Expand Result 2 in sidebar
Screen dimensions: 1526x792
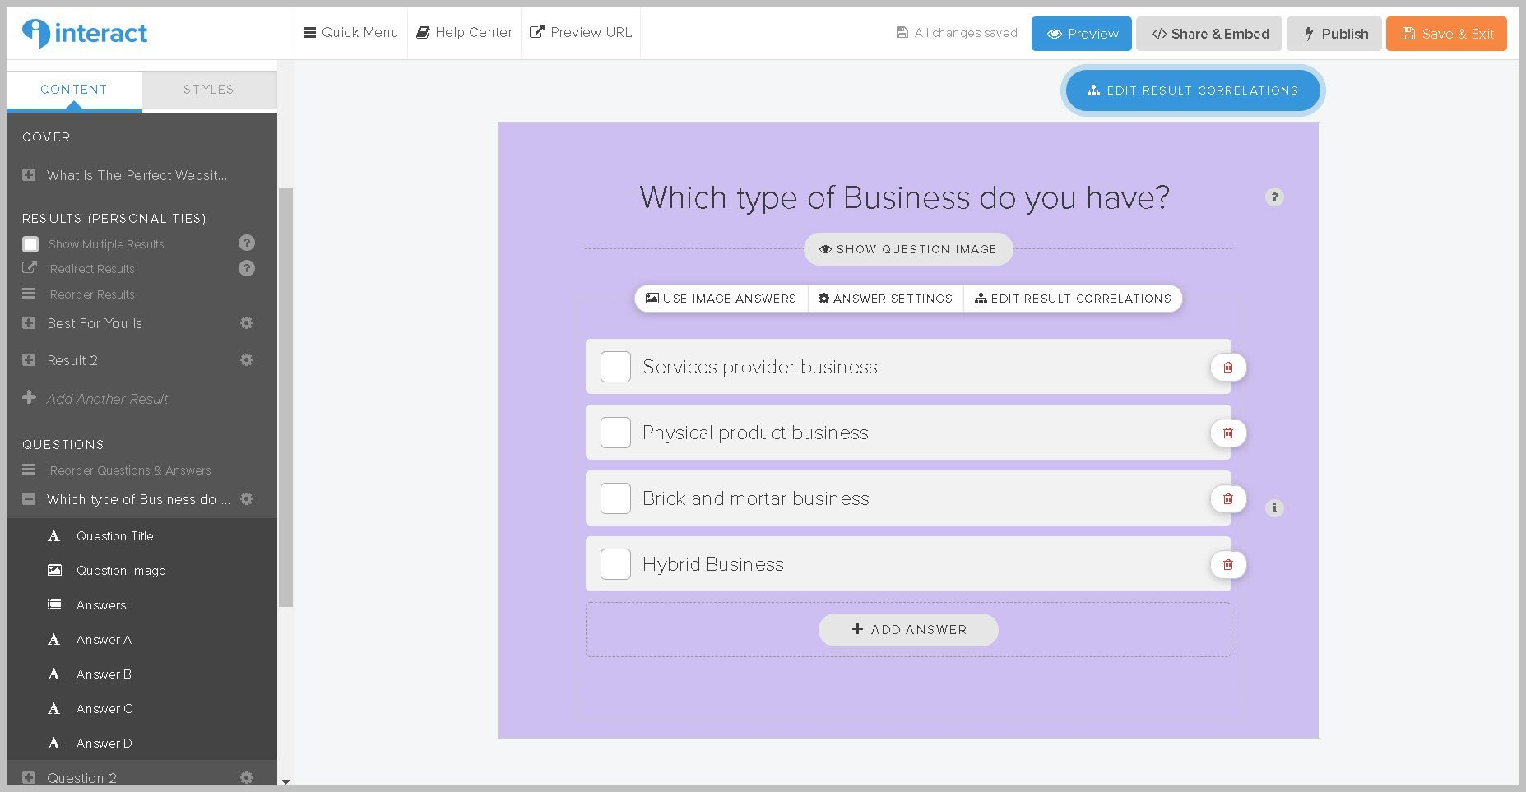tap(29, 360)
